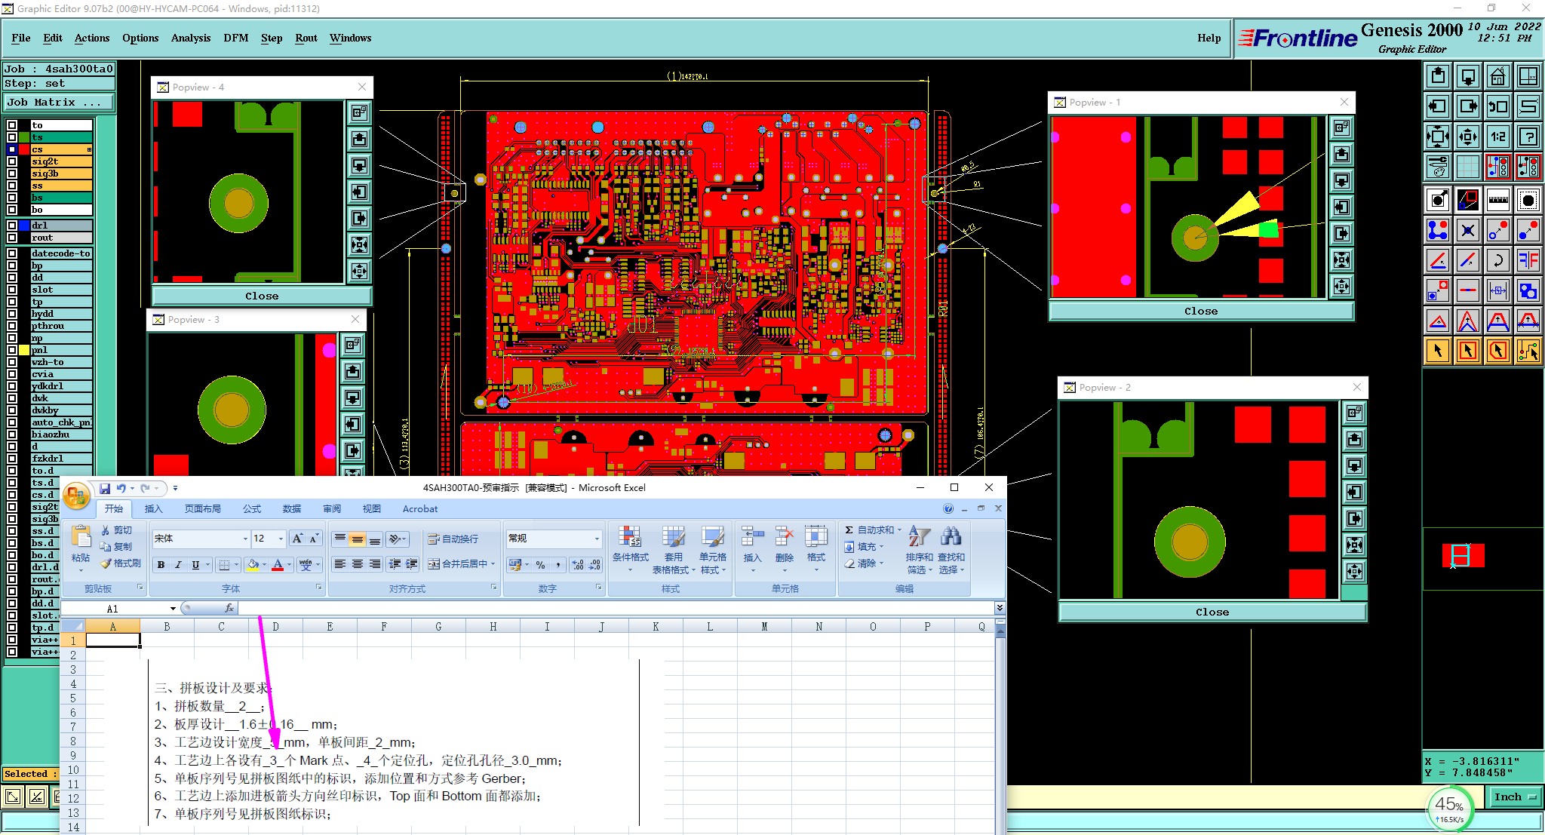Toggle the checkbox beside the rout layer
Image resolution: width=1545 pixels, height=835 pixels.
(x=12, y=238)
